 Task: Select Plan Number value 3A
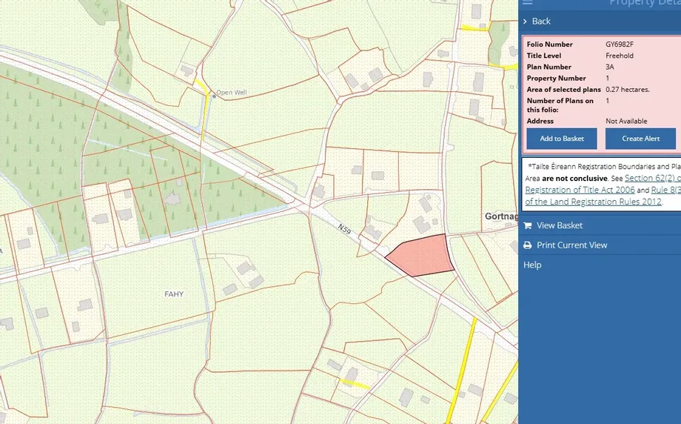point(610,67)
